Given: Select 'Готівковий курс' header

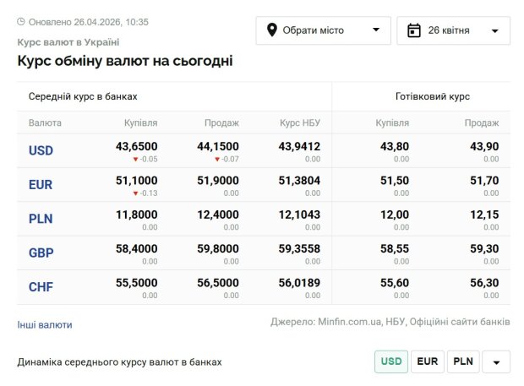Looking at the screenshot, I should point(433,96).
